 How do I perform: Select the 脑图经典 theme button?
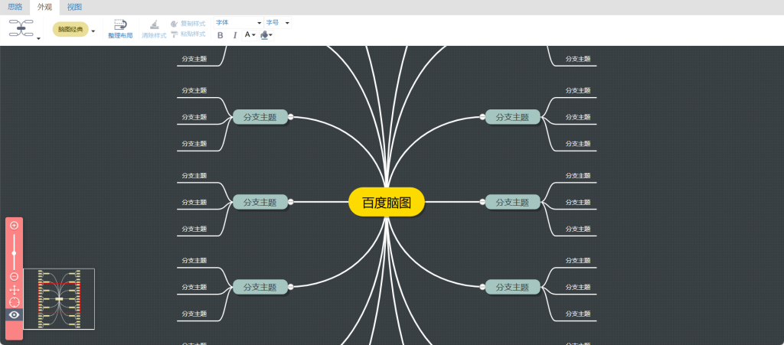pyautogui.click(x=70, y=30)
